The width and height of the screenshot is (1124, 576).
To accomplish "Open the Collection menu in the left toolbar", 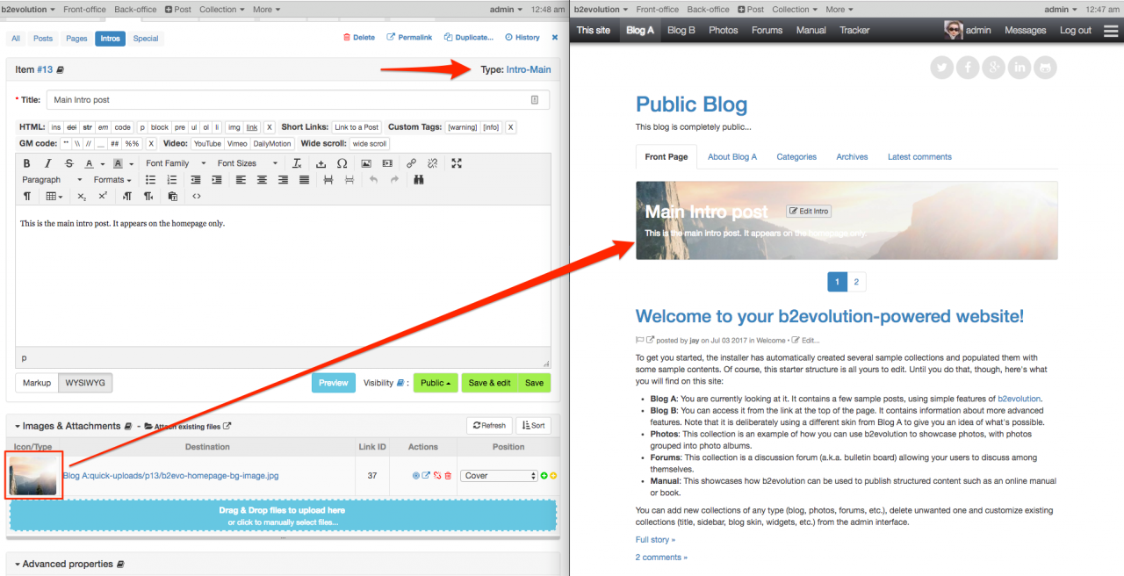I will (x=223, y=10).
